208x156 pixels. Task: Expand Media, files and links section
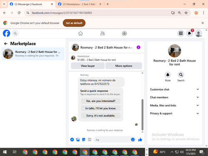point(174,105)
